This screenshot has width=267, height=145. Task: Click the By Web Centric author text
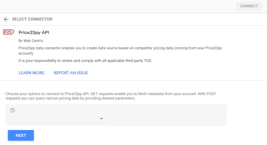[31, 41]
